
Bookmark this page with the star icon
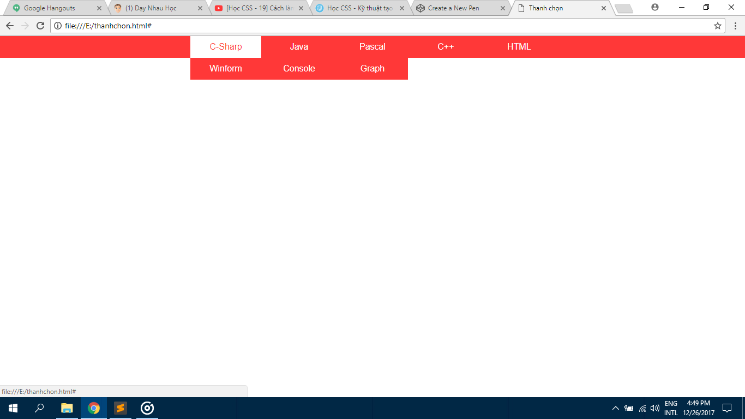[x=718, y=26]
